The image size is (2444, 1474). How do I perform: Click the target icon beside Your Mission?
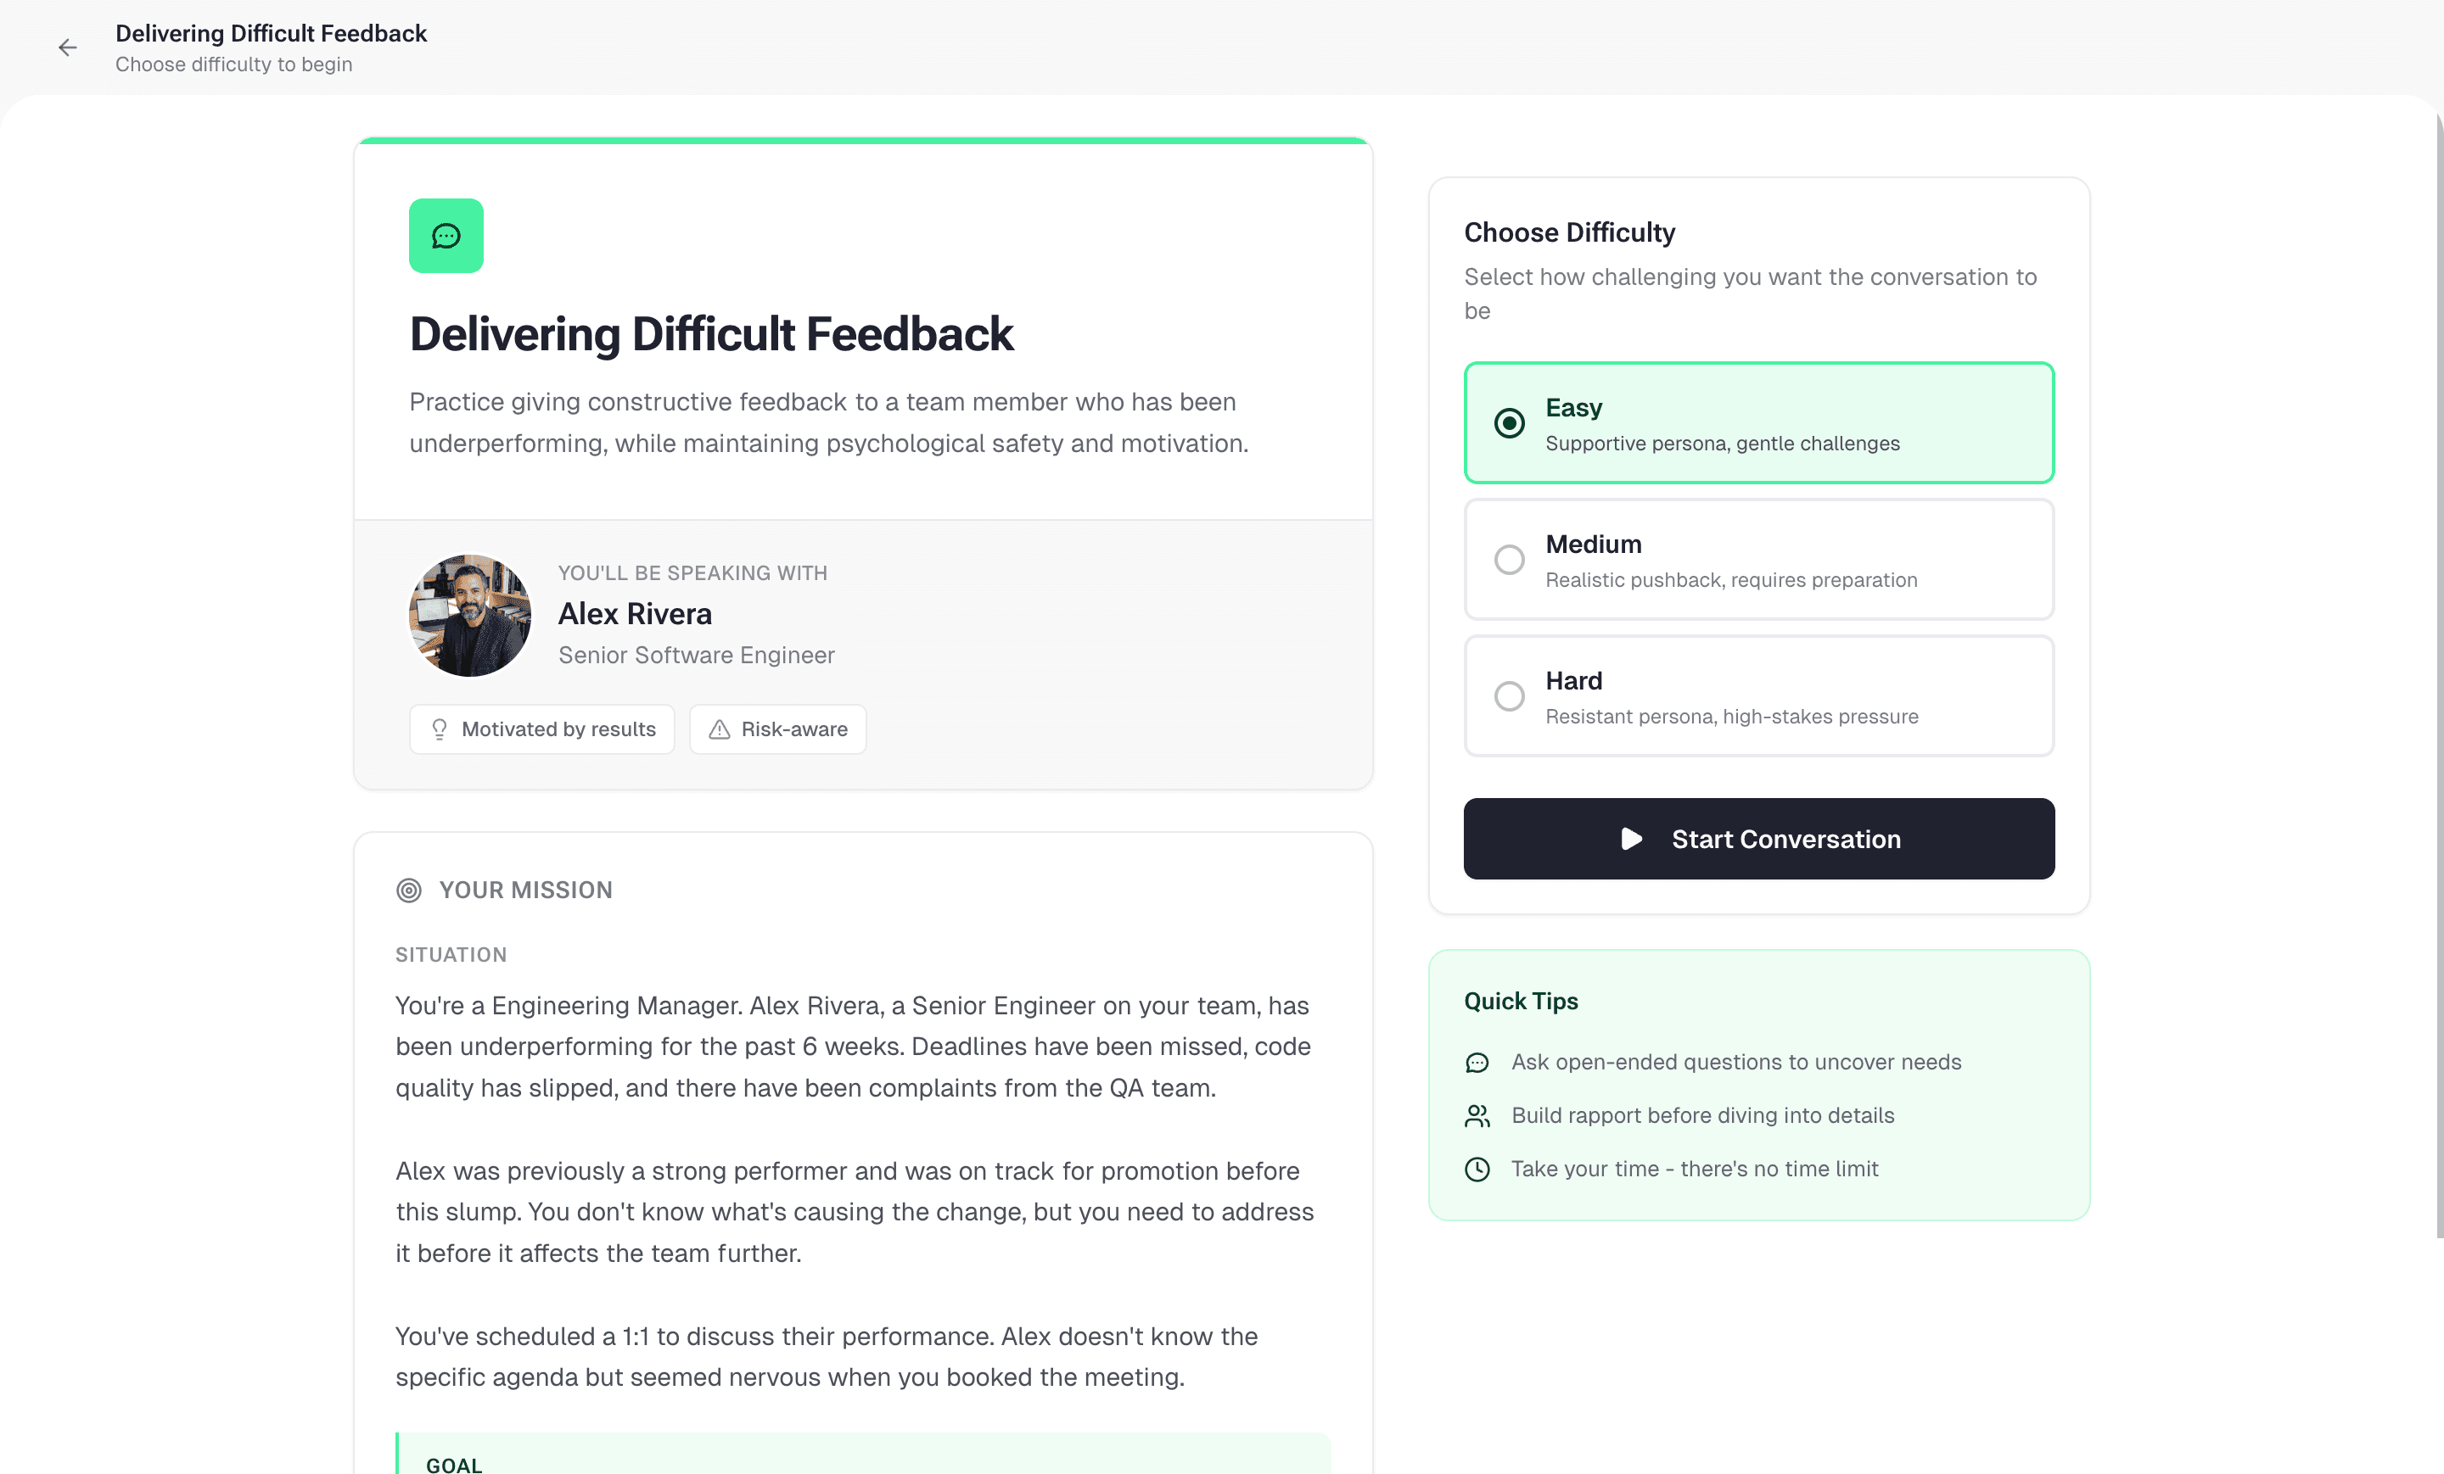click(409, 891)
